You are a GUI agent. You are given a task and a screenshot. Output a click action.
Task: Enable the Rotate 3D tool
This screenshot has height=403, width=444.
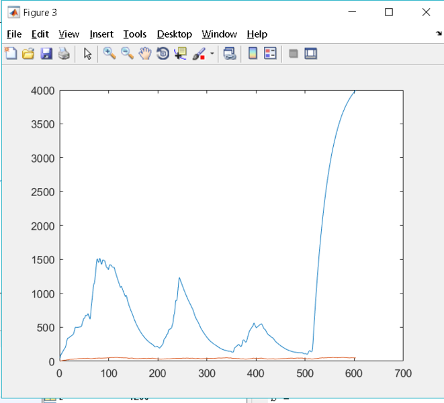(163, 54)
